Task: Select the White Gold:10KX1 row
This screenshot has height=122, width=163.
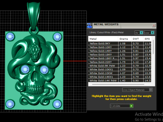Action: click(120, 69)
